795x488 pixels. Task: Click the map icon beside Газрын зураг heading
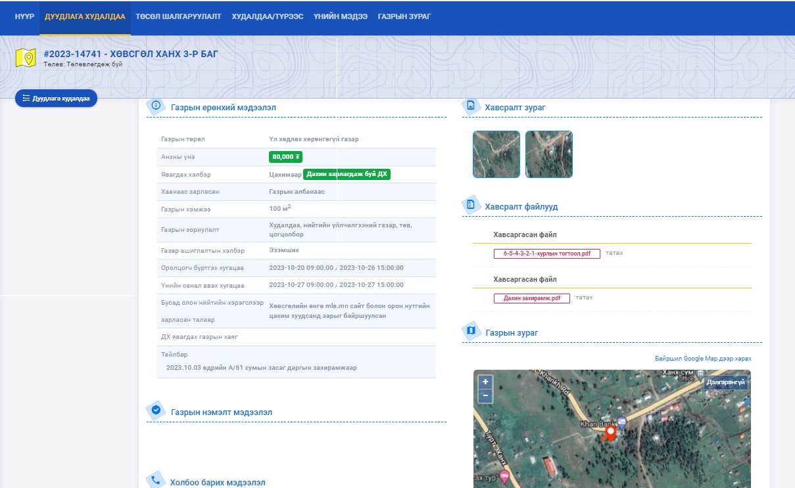pos(471,330)
